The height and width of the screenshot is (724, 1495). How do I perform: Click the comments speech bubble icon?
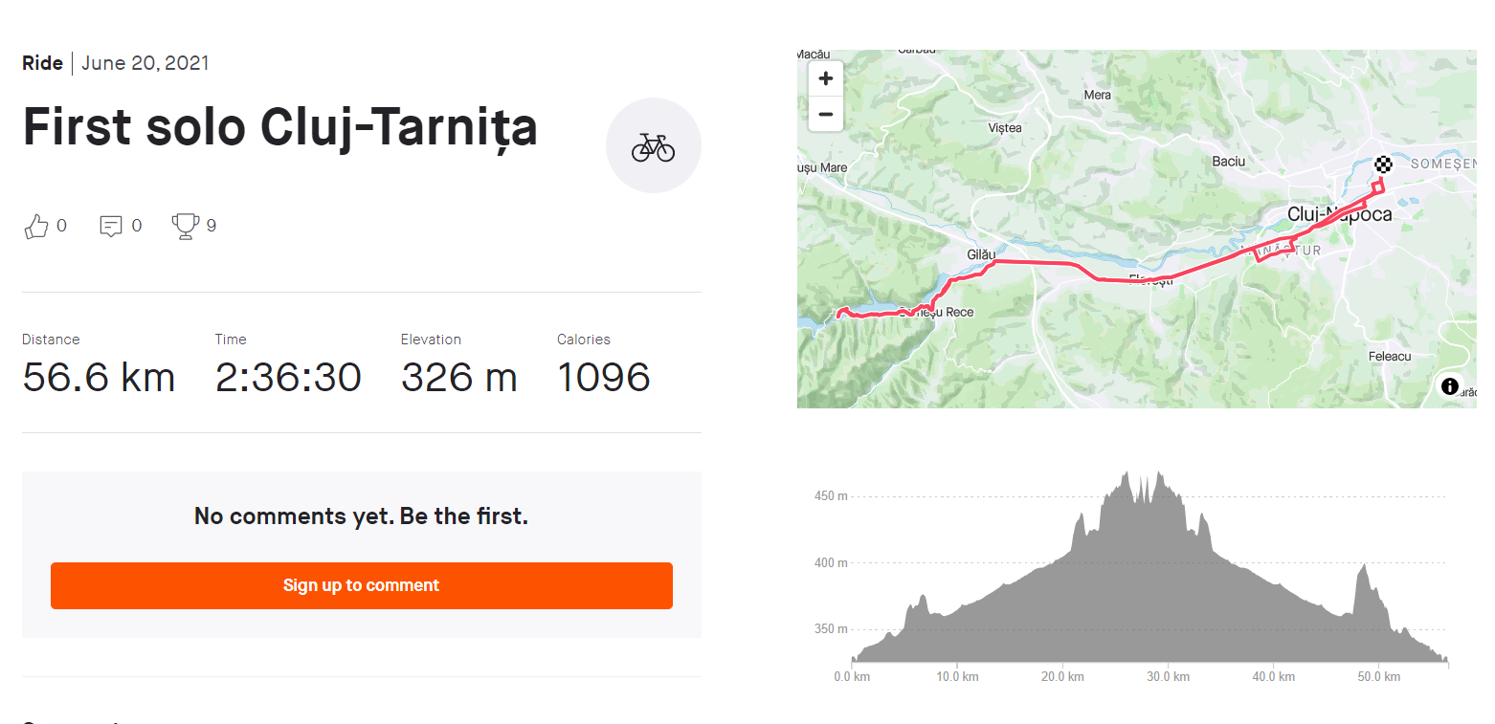click(x=111, y=227)
